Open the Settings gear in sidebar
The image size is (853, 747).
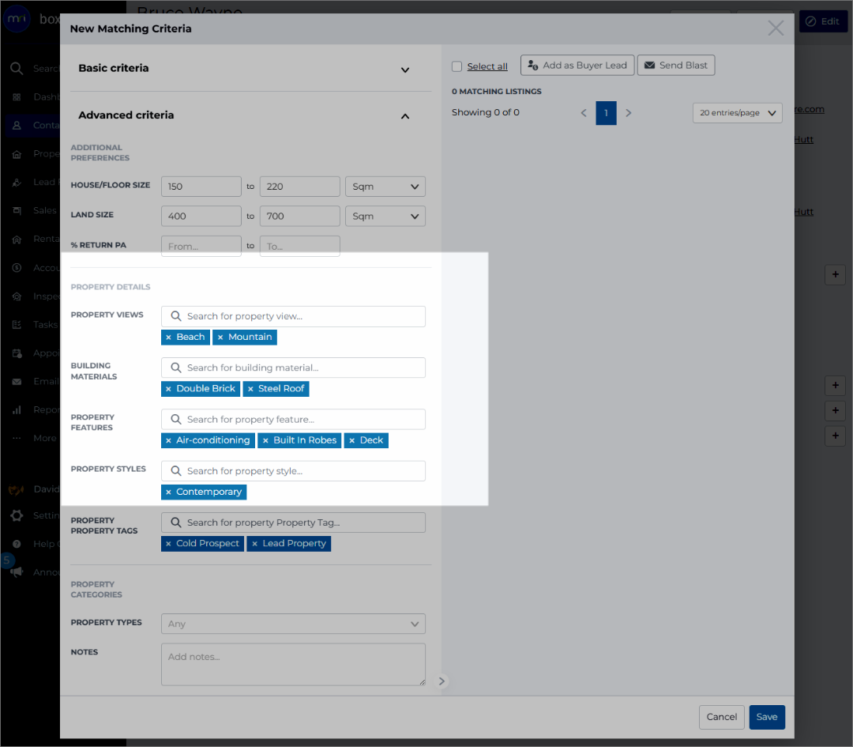click(x=17, y=515)
